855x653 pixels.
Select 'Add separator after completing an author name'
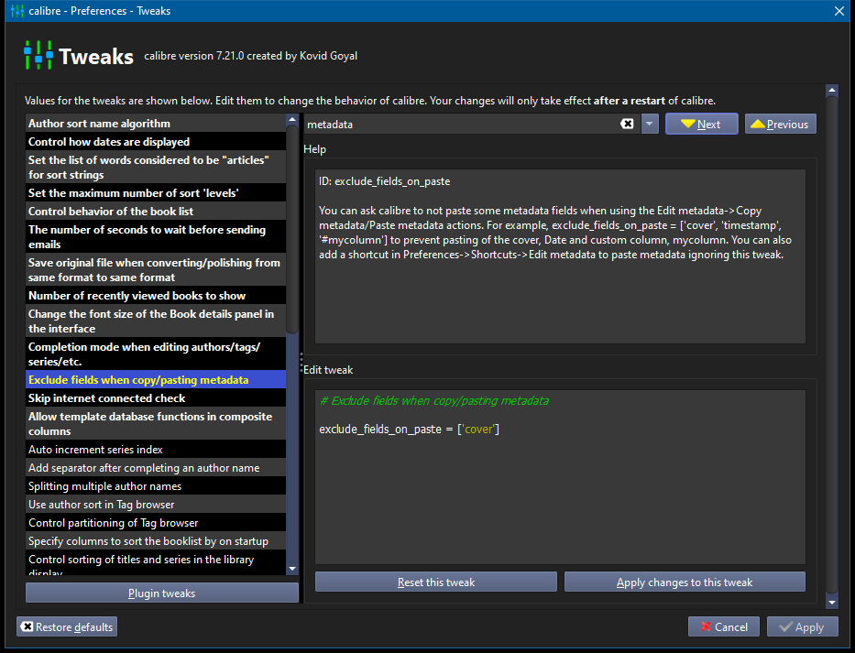click(156, 468)
